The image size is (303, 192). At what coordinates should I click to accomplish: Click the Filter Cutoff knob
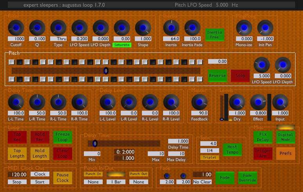16,28
